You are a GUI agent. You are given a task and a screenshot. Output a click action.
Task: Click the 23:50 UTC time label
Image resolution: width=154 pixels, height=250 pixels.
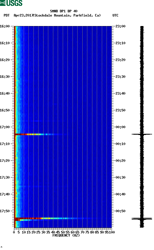[x=121, y=110]
